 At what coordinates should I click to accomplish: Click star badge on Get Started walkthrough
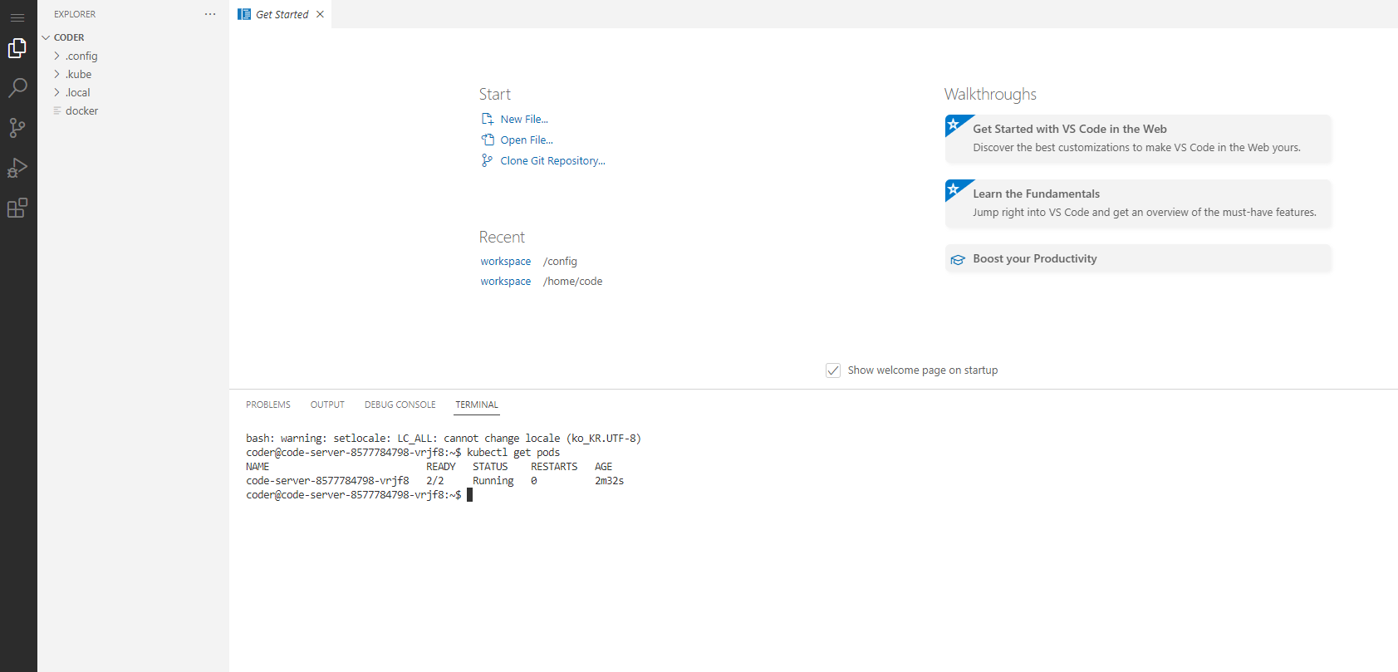(x=954, y=125)
